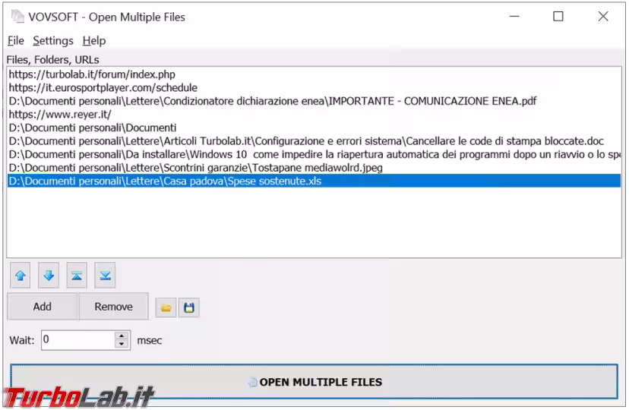Open the Help menu
The image size is (629, 410).
pyautogui.click(x=94, y=40)
